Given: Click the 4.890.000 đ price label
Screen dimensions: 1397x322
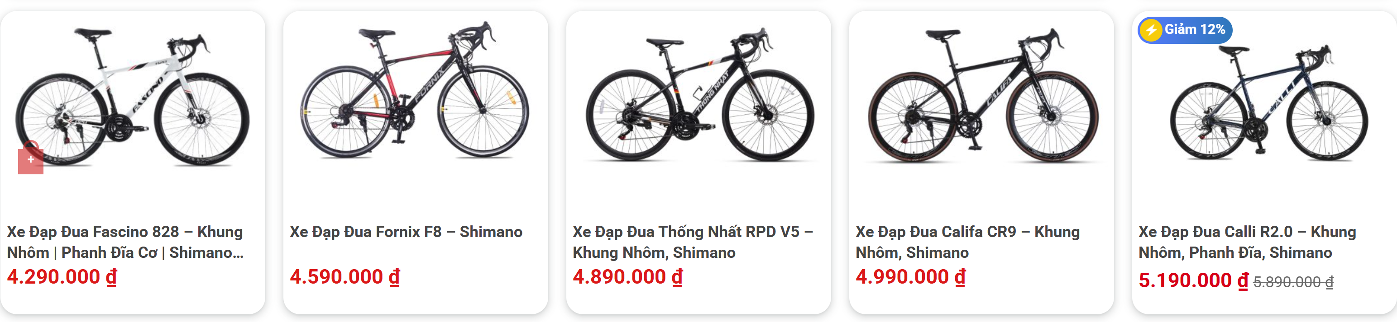Looking at the screenshot, I should point(627,276).
